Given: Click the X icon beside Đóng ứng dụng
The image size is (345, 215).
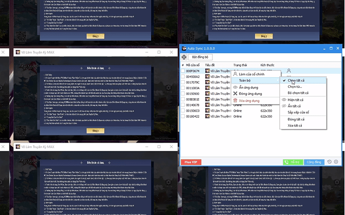Looking at the screenshot, I should [235, 93].
